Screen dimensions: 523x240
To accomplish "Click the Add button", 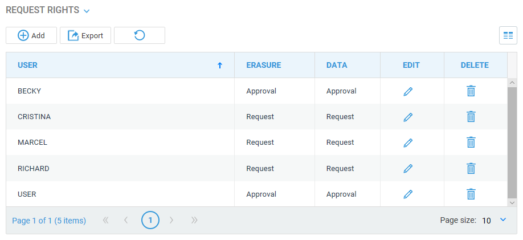I will [x=31, y=35].
